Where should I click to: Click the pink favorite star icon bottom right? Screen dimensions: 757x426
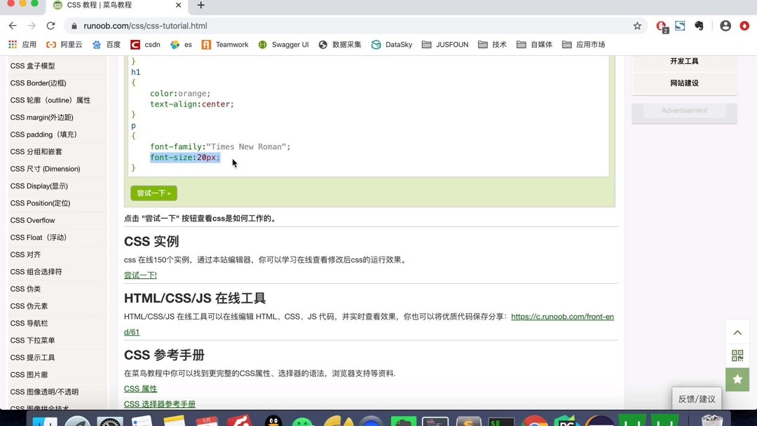737,379
